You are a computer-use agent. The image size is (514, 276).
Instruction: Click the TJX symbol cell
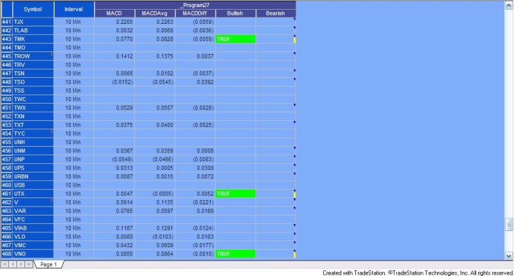click(x=33, y=22)
